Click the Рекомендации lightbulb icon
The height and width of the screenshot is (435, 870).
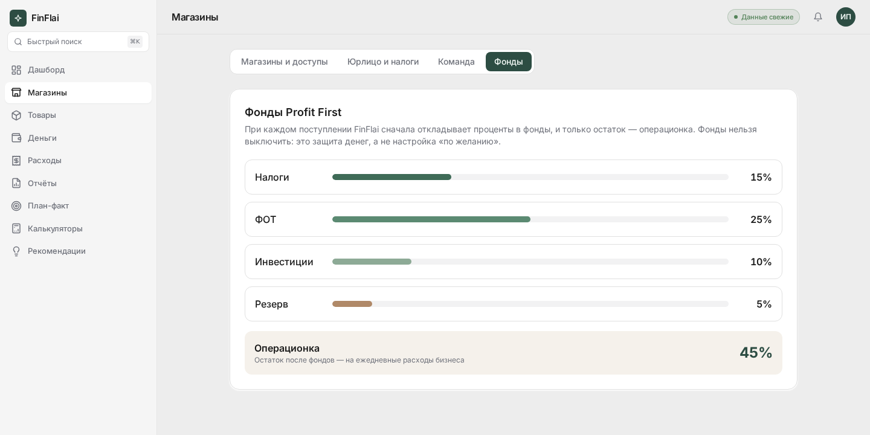click(x=16, y=251)
